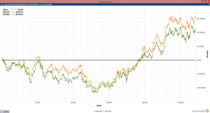This screenshot has height=113, width=210.
Task: Toggle the Net Won legend entry
Action: tap(98, 111)
